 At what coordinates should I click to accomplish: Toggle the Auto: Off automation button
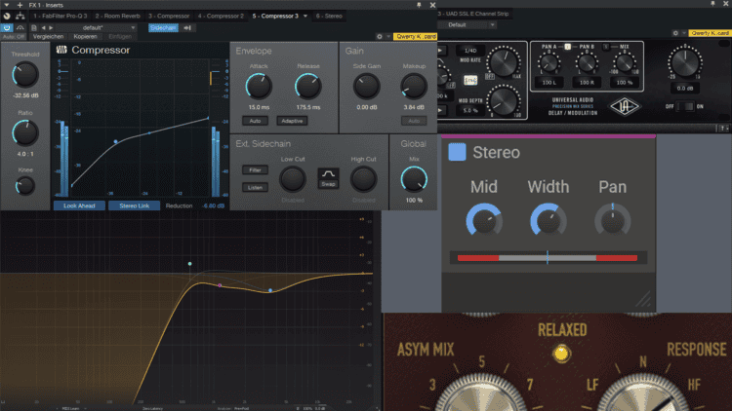pyautogui.click(x=14, y=36)
